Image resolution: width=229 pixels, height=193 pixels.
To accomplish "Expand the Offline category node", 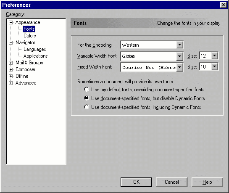I will click(x=11, y=76).
